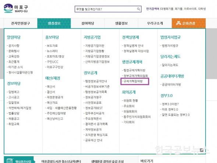The image size is (217, 163).
Task: Open the 사전정보공표 link
Action: [93, 103]
